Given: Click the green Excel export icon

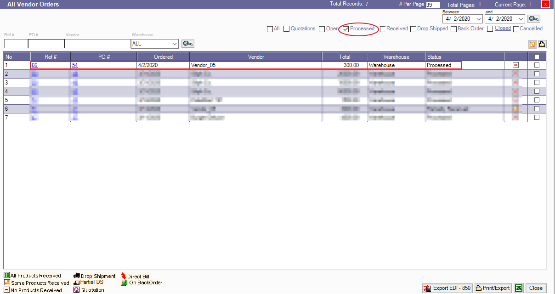Looking at the screenshot, I should coord(518,288).
